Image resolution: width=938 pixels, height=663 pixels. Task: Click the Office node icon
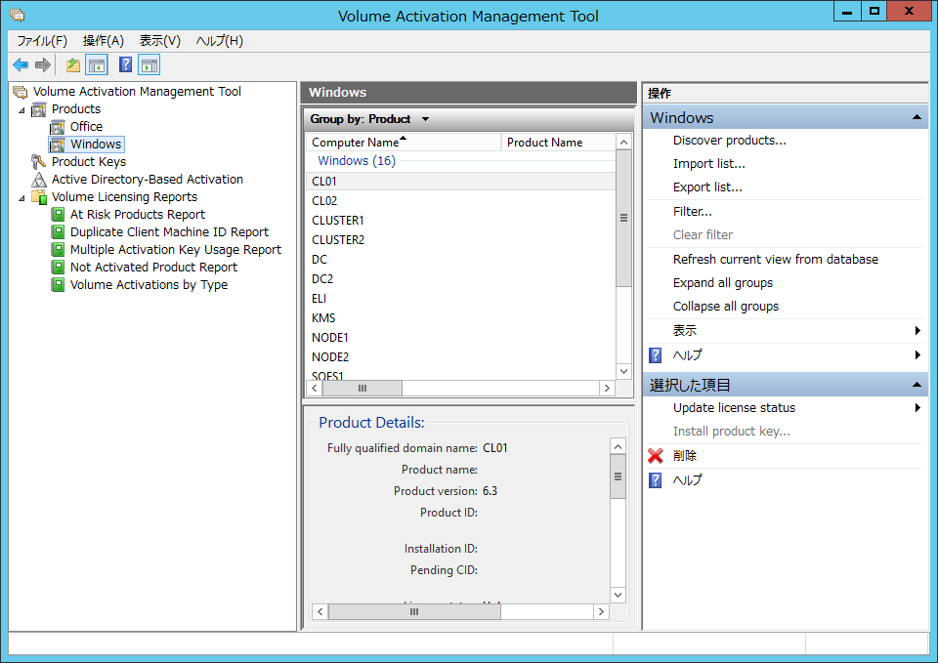coord(58,127)
